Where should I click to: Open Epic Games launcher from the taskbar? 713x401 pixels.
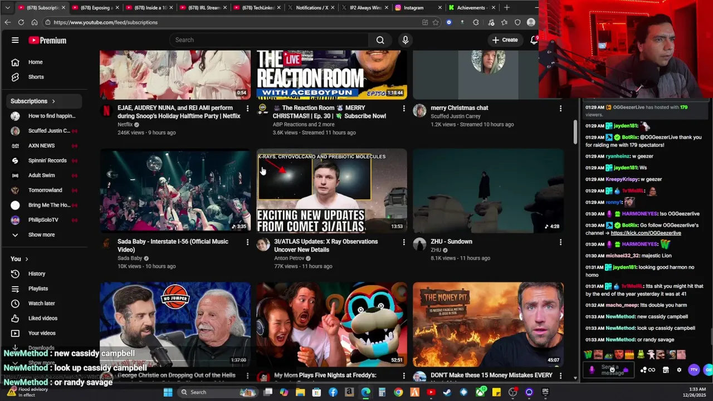545,392
